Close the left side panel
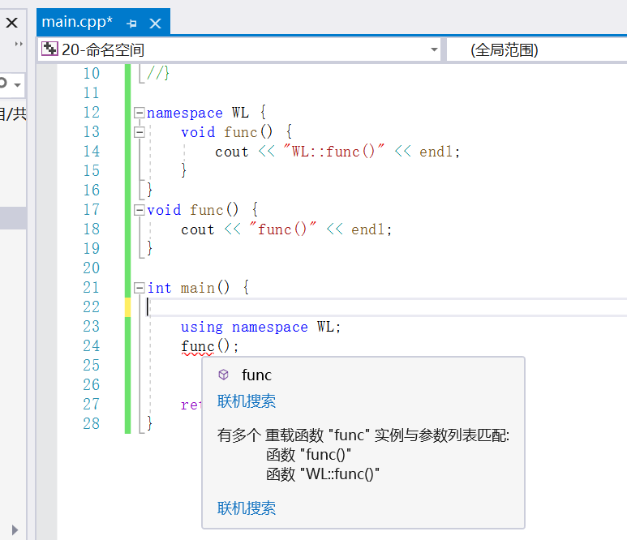This screenshot has width=627, height=540. click(12, 23)
